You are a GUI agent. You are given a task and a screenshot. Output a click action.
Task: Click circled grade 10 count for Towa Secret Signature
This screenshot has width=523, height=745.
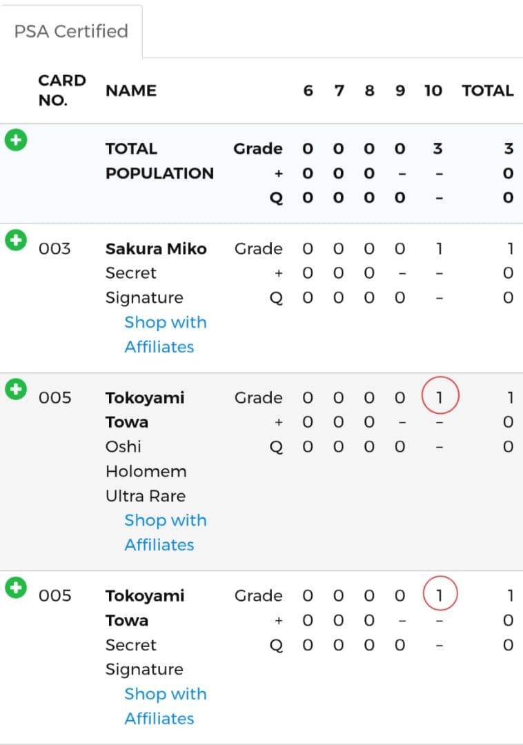(440, 595)
